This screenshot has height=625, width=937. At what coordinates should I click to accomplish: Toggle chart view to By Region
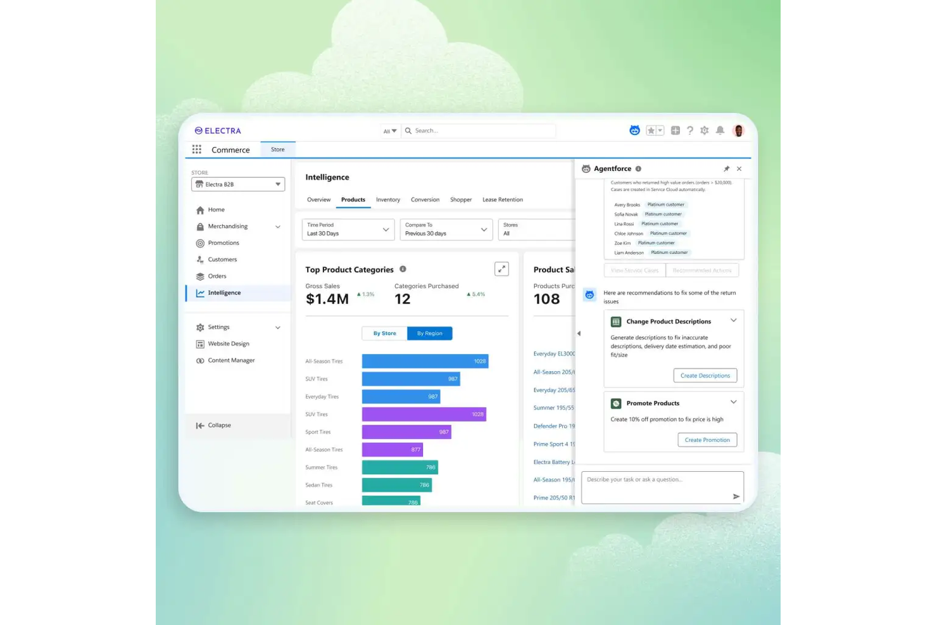click(x=429, y=333)
